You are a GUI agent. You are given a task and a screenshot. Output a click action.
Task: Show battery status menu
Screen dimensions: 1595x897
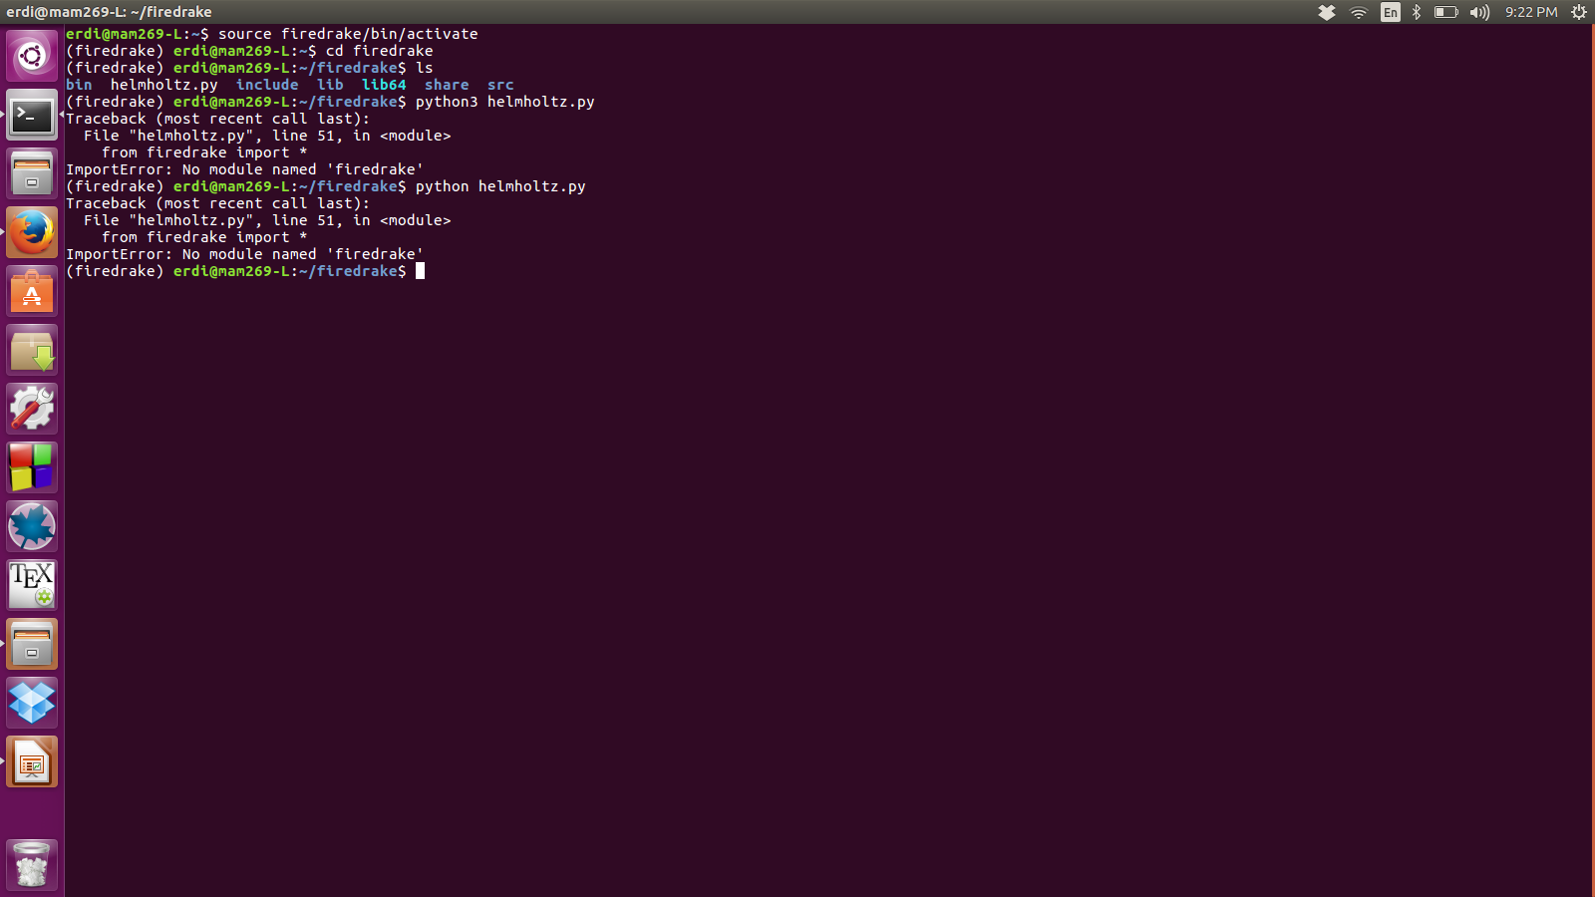point(1445,12)
